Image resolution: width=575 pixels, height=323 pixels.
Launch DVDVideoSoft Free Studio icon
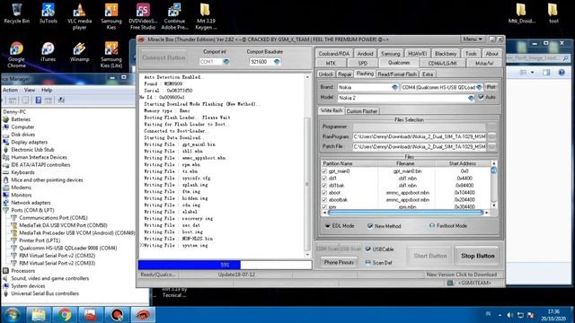click(x=143, y=16)
